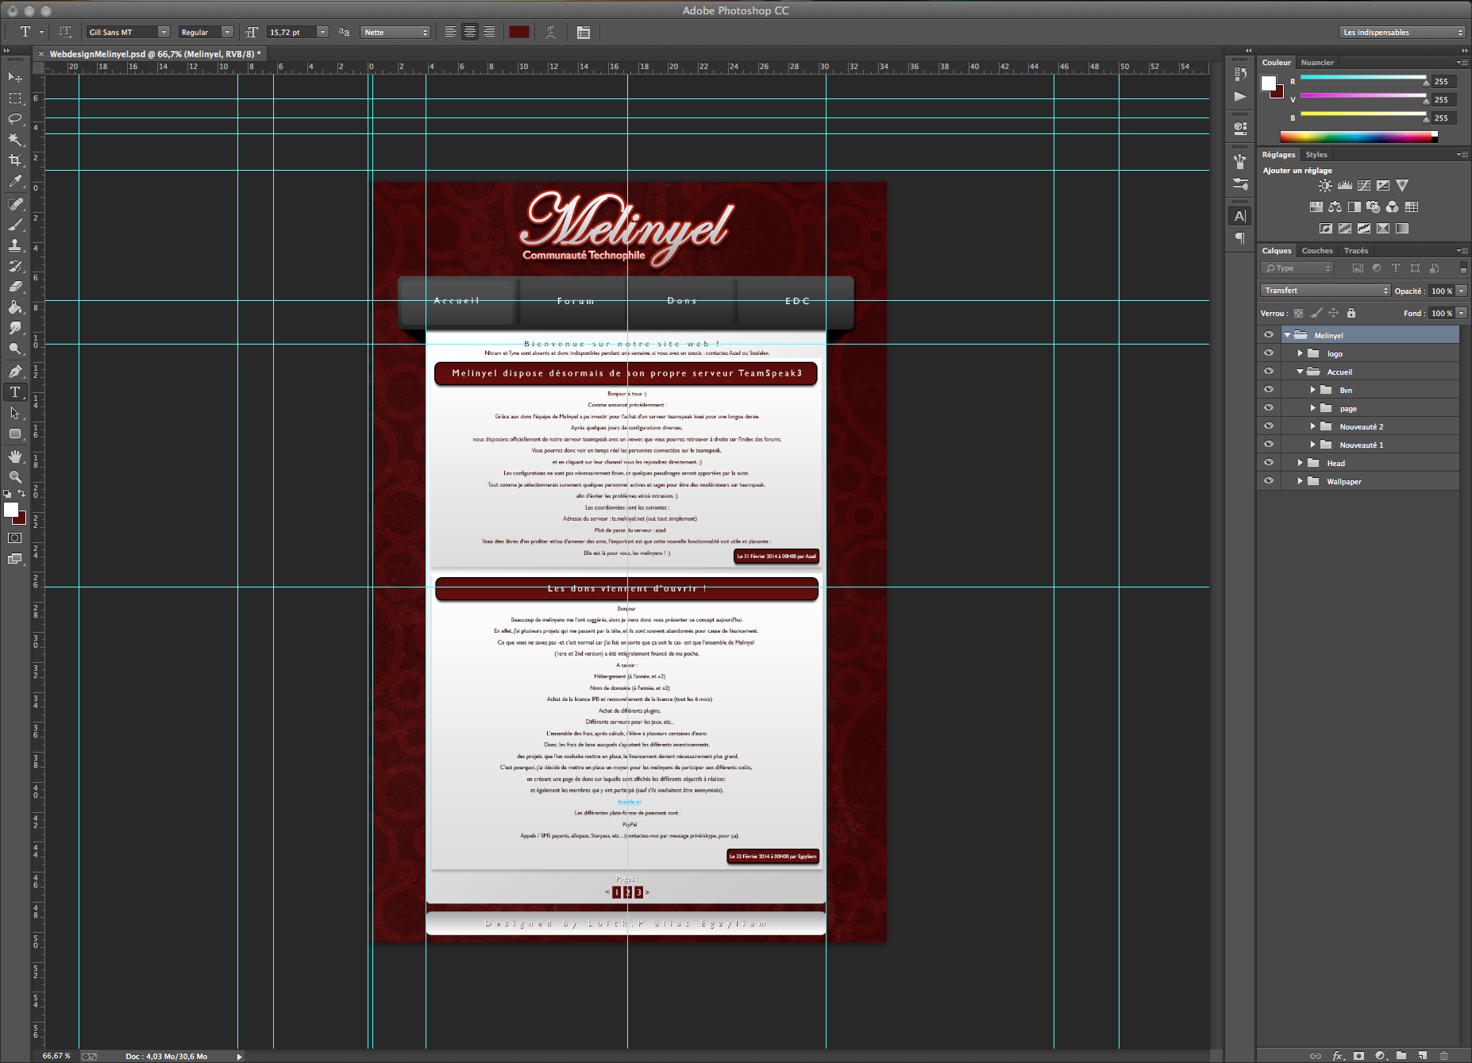Hide the logo layer group
The width and height of the screenshot is (1472, 1063).
tap(1268, 353)
